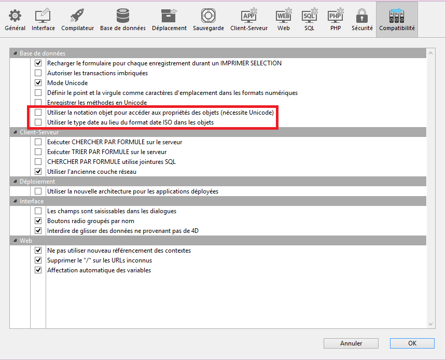The width and height of the screenshot is (446, 360).
Task: Open the Sécurité padlock icon
Action: (362, 16)
